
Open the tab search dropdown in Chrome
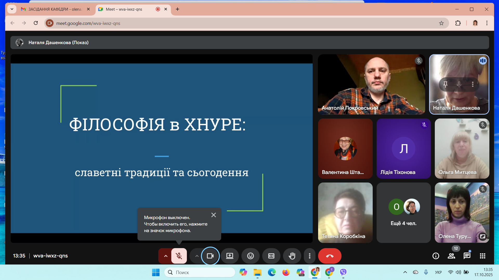(12, 9)
